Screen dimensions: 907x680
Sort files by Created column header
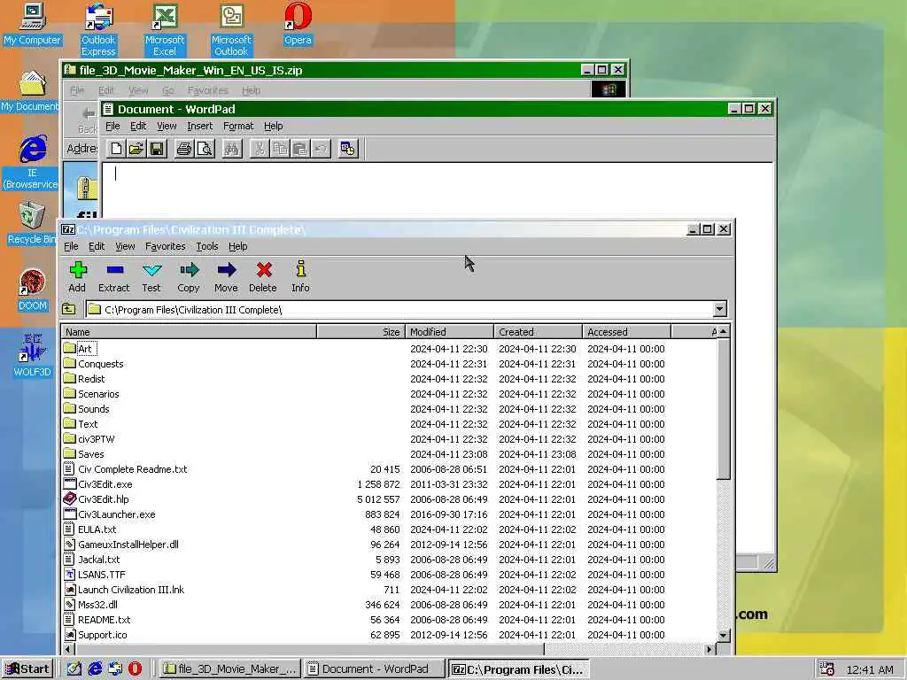pos(538,332)
